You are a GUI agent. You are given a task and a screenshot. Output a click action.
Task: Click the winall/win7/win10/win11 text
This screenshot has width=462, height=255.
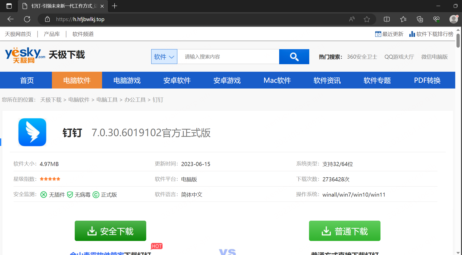point(354,195)
